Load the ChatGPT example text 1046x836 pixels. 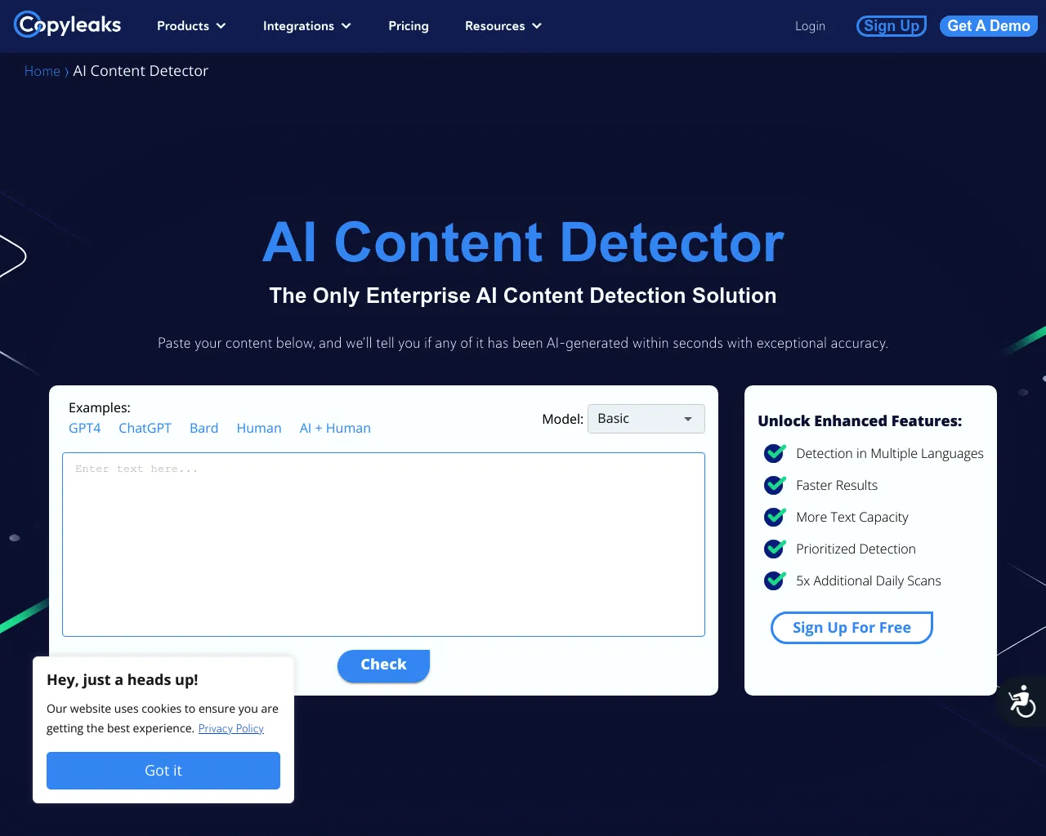[x=145, y=428]
